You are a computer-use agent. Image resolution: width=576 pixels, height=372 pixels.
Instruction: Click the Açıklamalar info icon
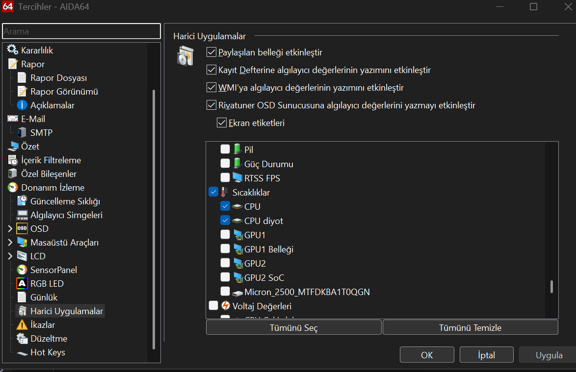(x=22, y=105)
